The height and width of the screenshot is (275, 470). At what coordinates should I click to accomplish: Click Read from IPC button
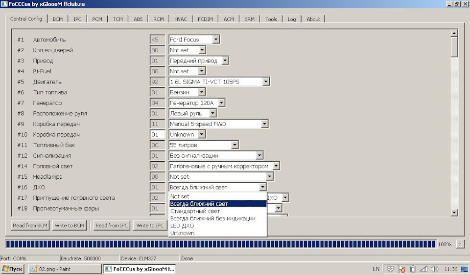(112, 225)
